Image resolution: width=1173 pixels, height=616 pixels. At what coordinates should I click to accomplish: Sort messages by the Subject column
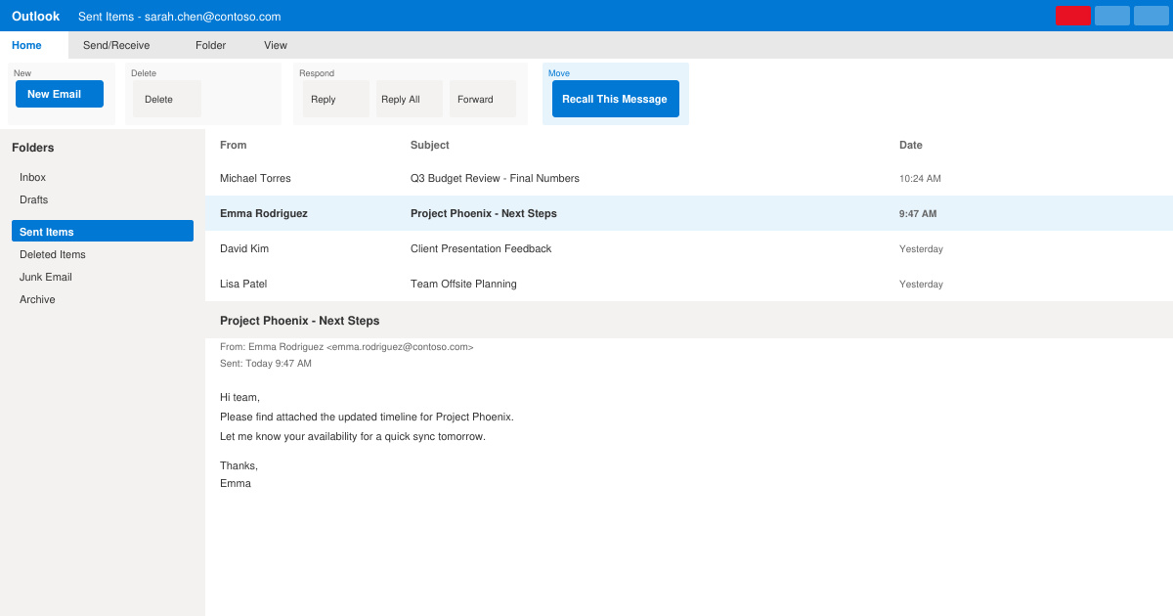click(x=430, y=145)
